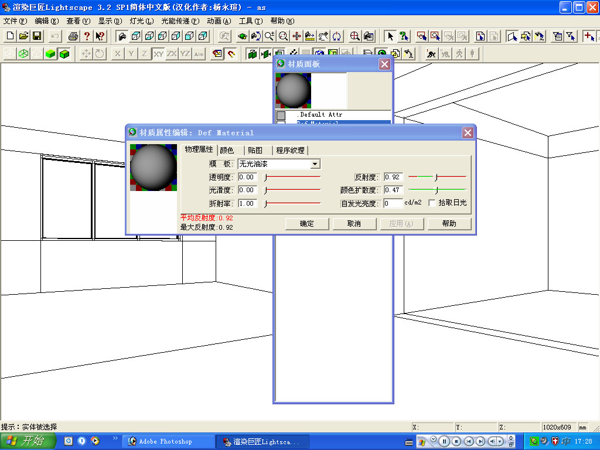Click the select surface pointer icon
The height and width of the screenshot is (450, 600).
(x=512, y=36)
